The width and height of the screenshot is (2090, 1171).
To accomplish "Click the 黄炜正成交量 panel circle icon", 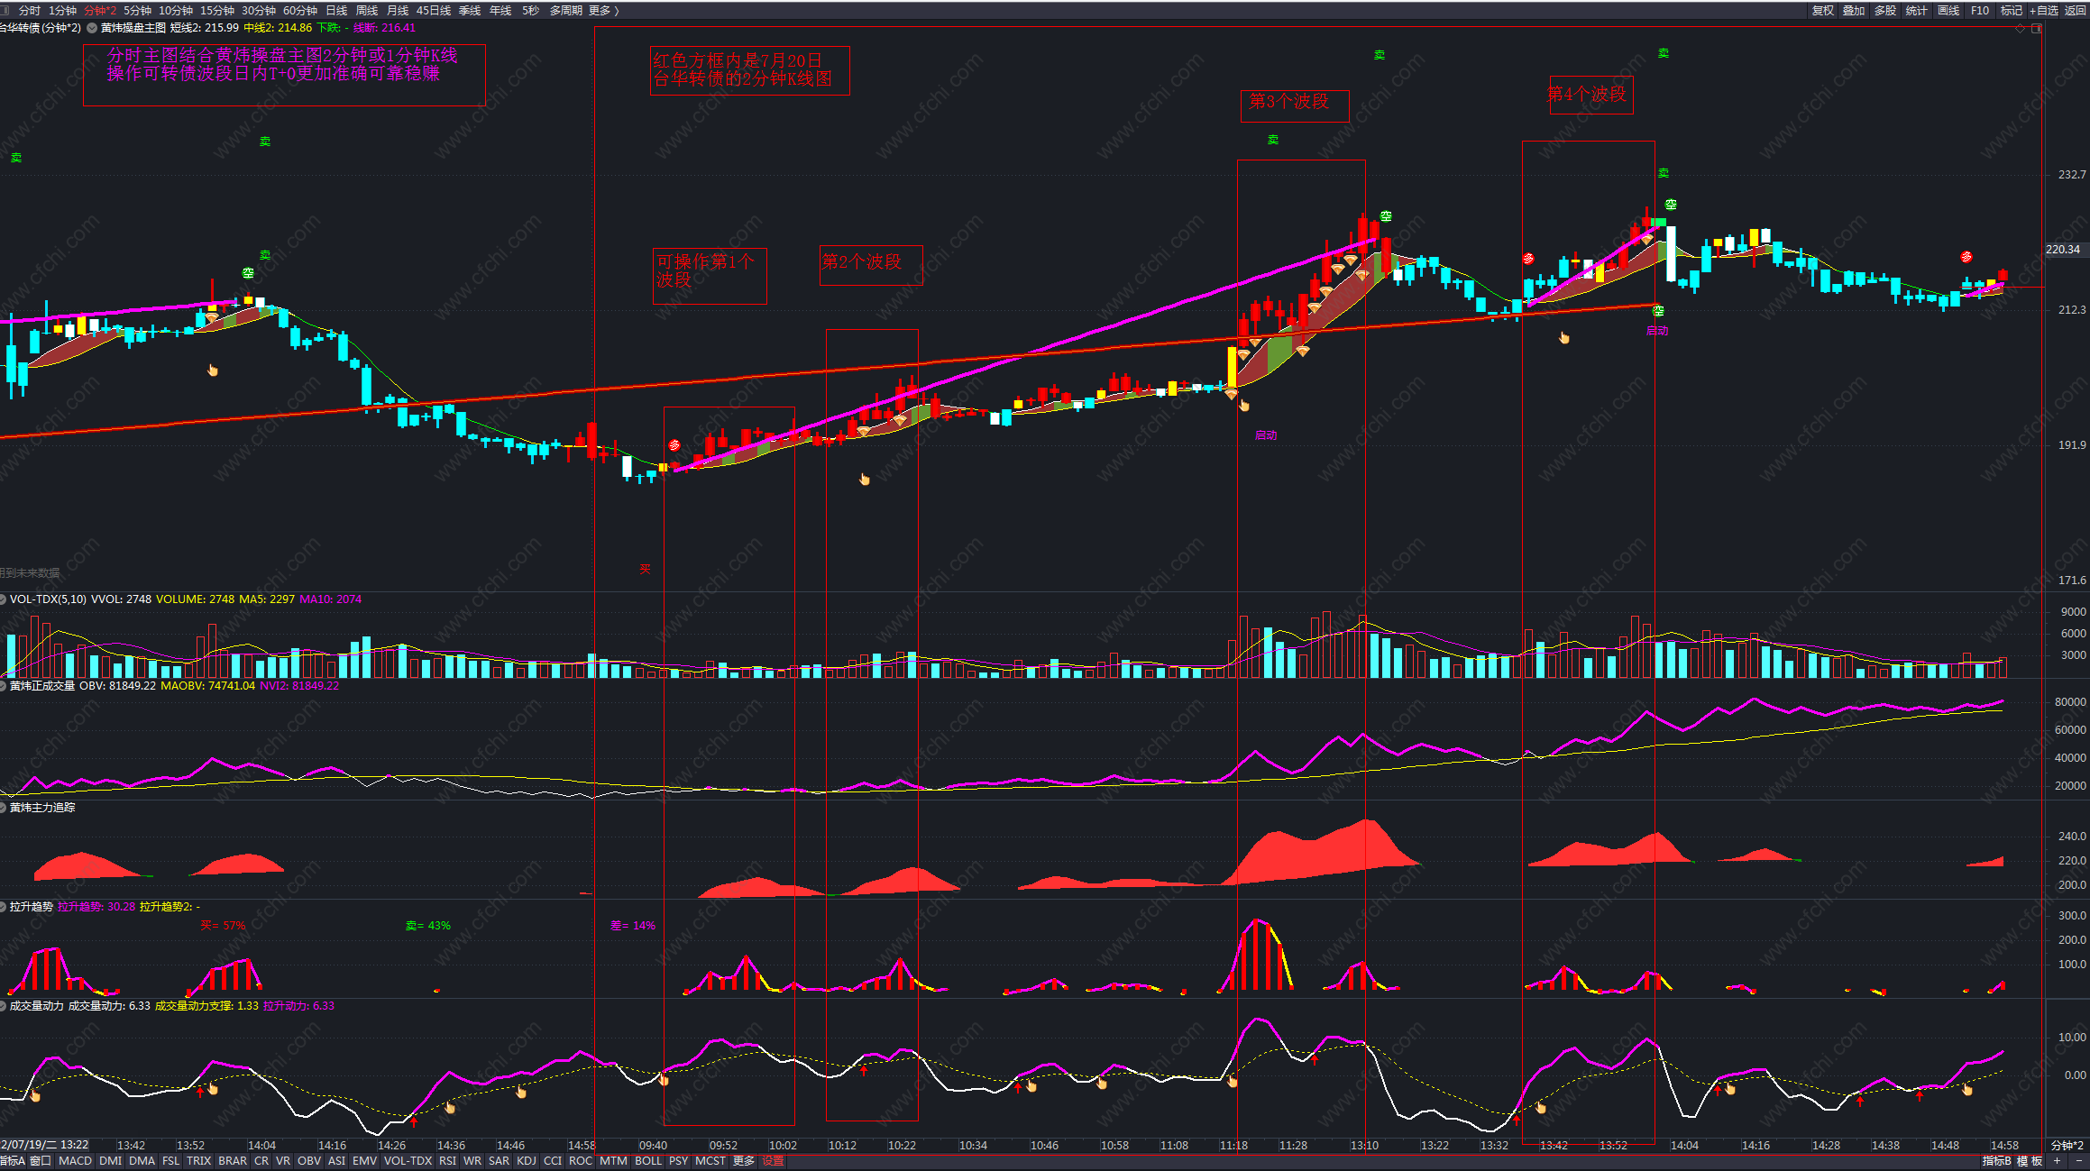I will point(4,686).
